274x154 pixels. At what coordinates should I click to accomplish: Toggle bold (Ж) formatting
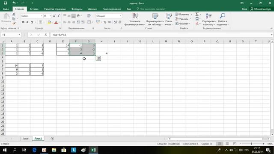[23, 22]
